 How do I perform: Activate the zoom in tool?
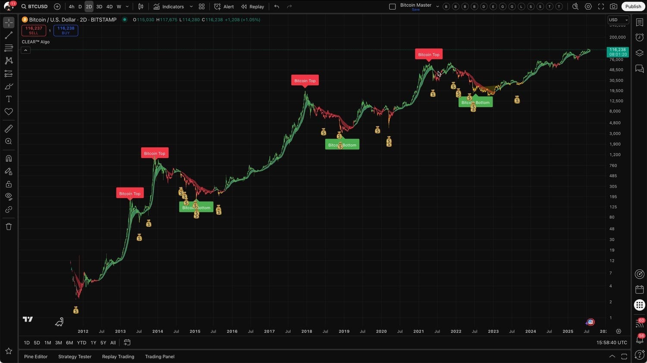(9, 141)
